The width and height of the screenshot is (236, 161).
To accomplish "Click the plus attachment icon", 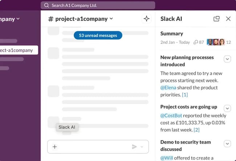I will point(55,147).
